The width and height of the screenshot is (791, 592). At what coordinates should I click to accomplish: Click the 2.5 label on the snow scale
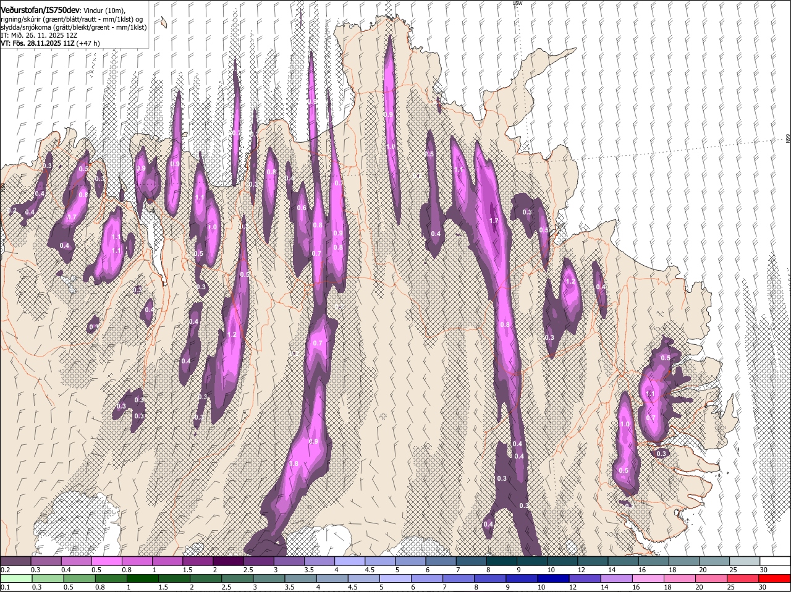(248, 570)
